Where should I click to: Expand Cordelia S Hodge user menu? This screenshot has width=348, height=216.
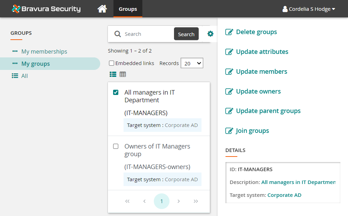tap(309, 9)
